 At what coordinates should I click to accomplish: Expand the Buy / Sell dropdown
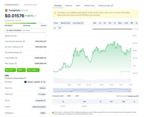(10, 70)
